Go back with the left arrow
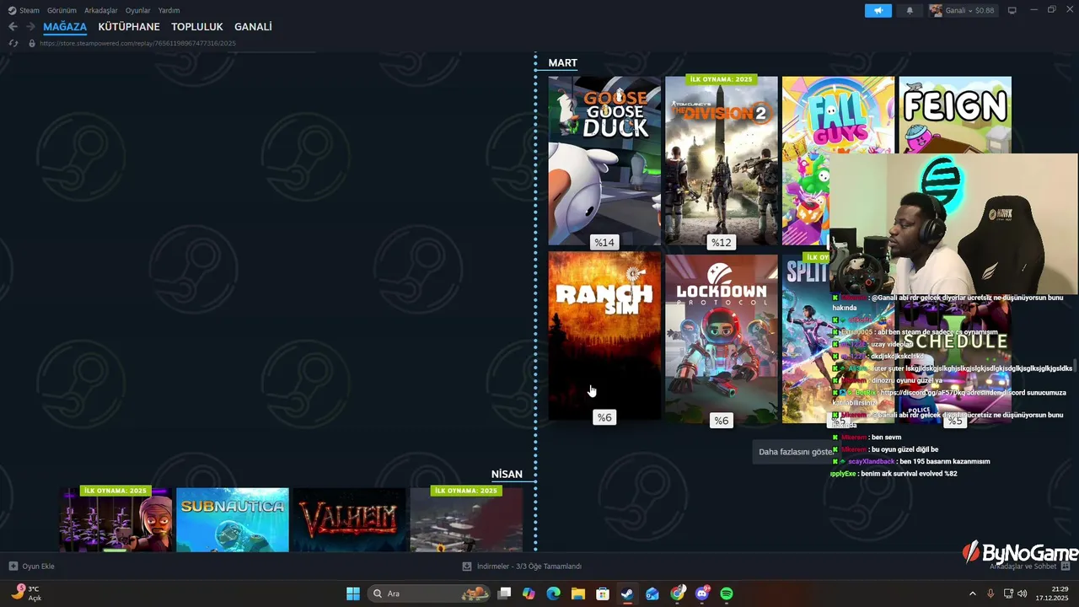This screenshot has height=607, width=1079. click(x=13, y=27)
